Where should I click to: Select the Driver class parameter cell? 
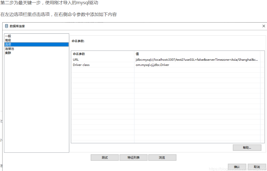[103, 65]
